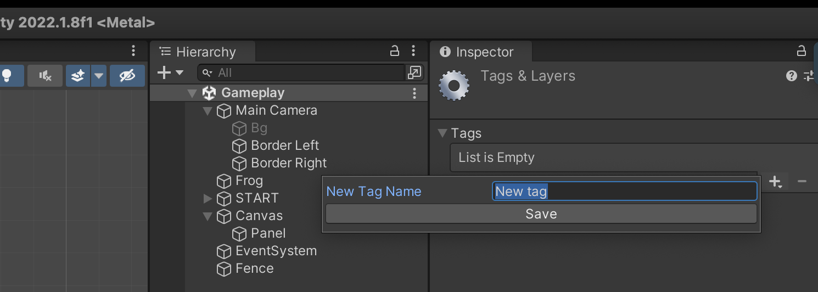Open Hierarchy panel options menu
This screenshot has width=818, height=292.
414,51
